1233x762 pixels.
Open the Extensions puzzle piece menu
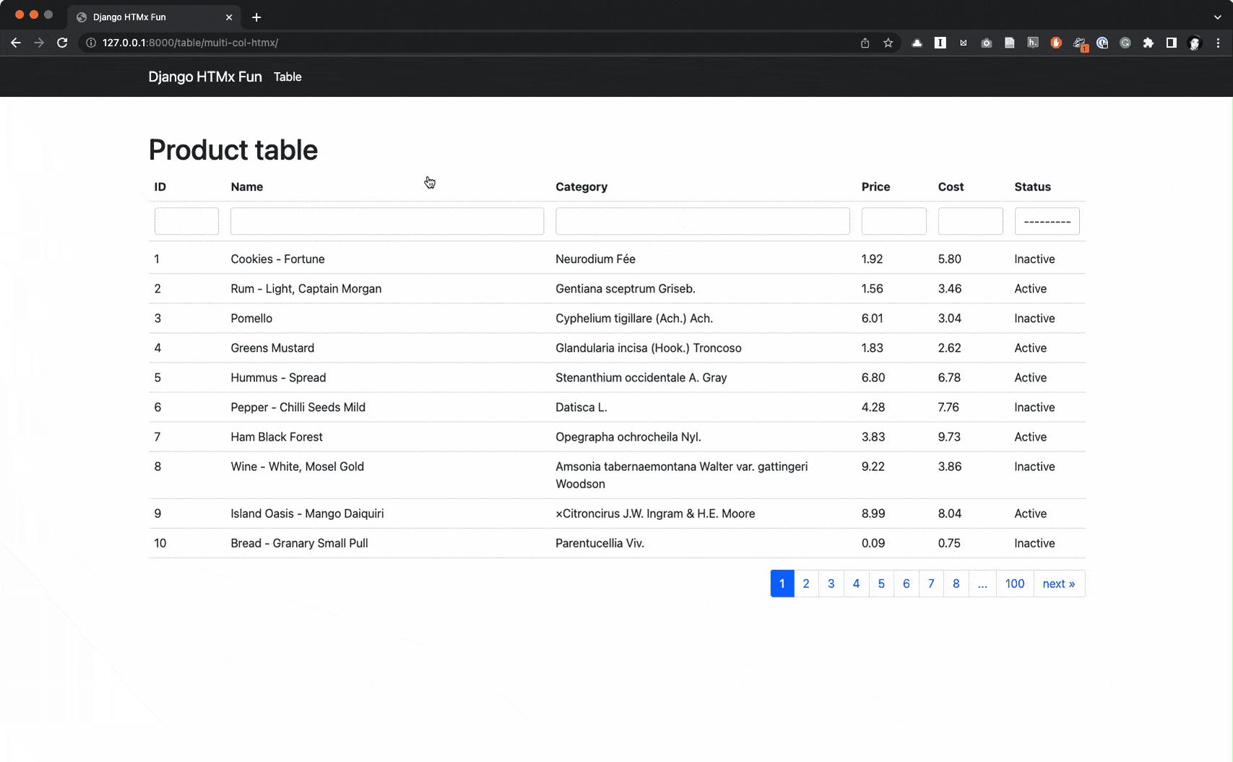[1148, 43]
